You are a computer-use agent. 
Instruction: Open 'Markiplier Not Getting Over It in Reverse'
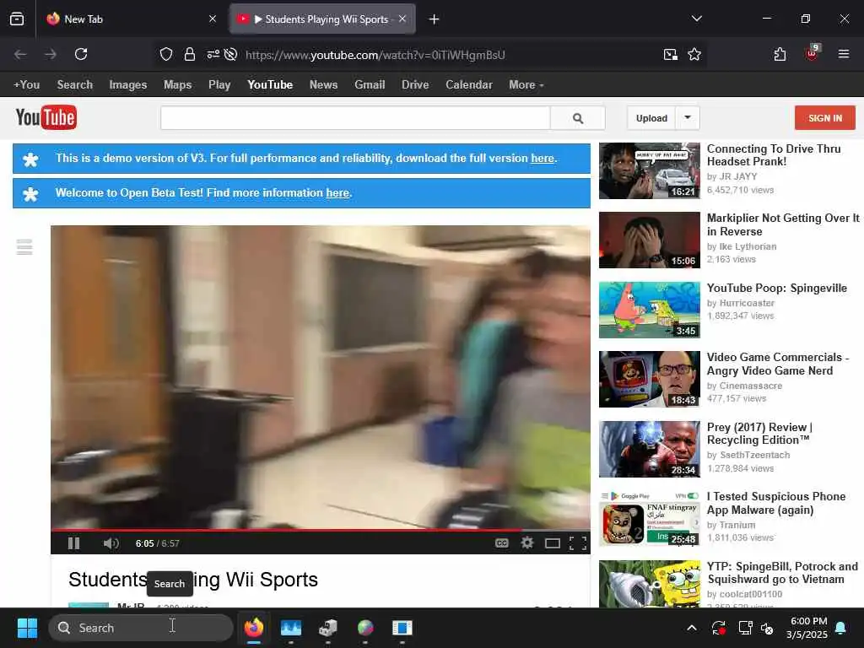[x=783, y=224]
